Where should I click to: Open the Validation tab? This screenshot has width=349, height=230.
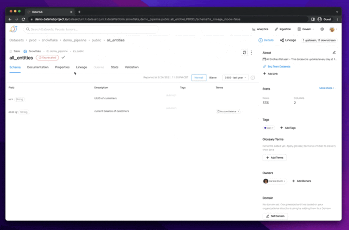[132, 67]
